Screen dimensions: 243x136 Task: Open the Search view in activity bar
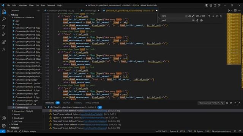[4, 19]
